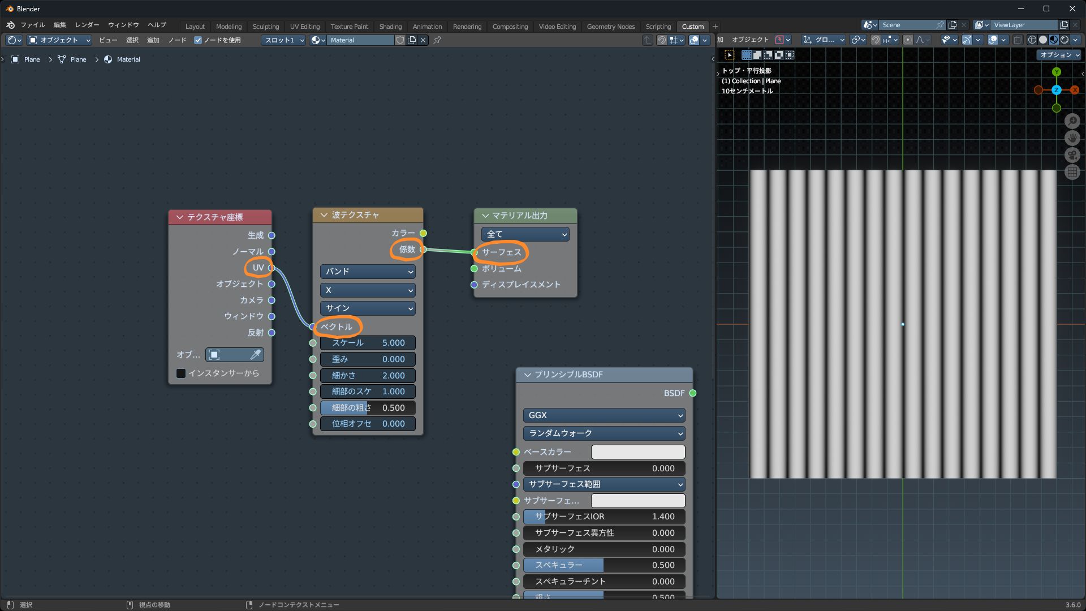Open the バンド wave type dropdown
This screenshot has height=611, width=1086.
368,272
